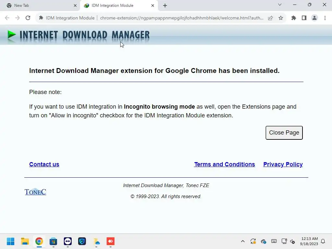Bookmark this page with star icon
This screenshot has width=332, height=249.
click(x=281, y=18)
